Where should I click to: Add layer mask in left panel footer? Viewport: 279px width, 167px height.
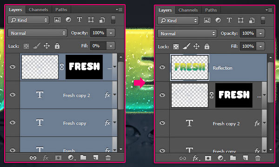click(x=58, y=158)
